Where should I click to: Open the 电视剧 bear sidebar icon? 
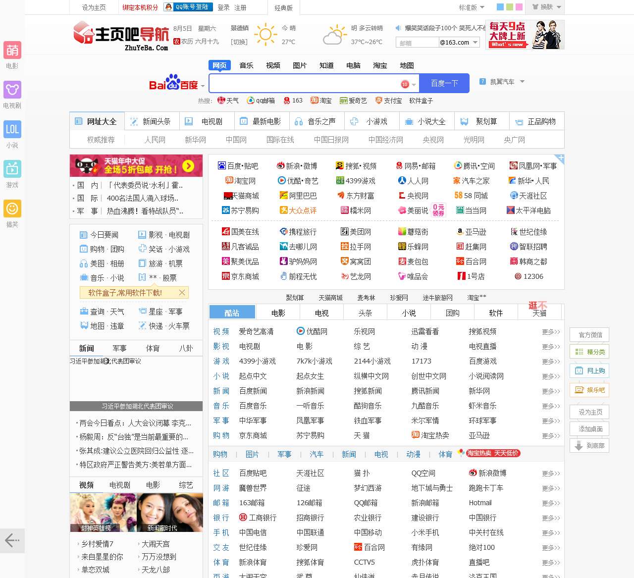click(12, 90)
